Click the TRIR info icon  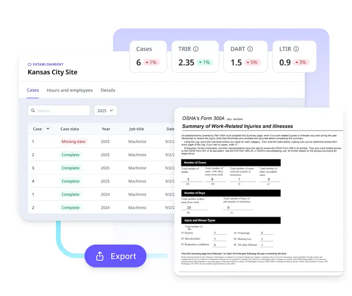coord(196,49)
